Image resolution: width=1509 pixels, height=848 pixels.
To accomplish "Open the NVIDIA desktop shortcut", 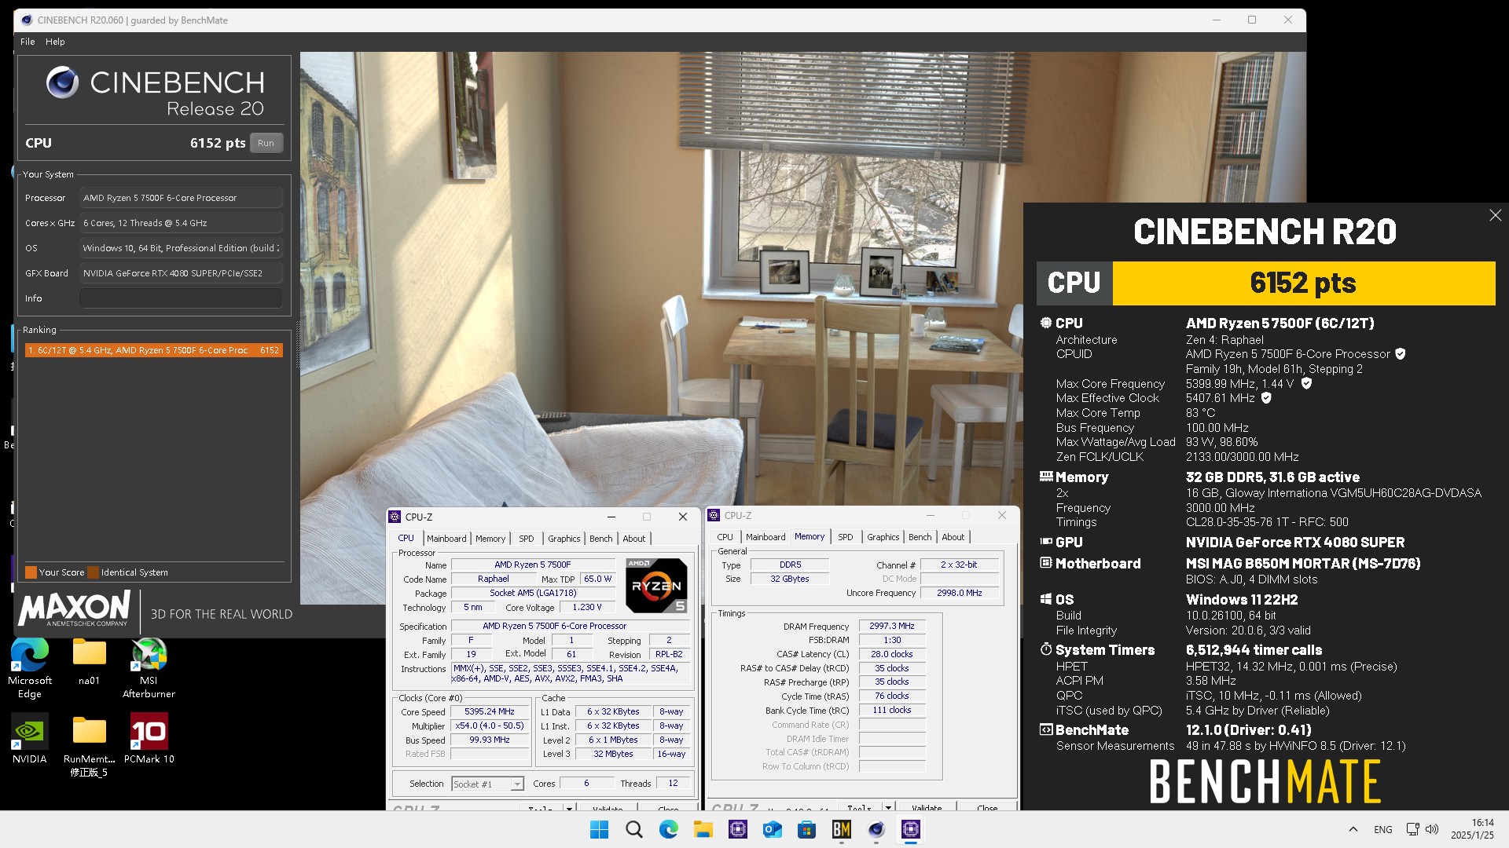I will coord(29,739).
